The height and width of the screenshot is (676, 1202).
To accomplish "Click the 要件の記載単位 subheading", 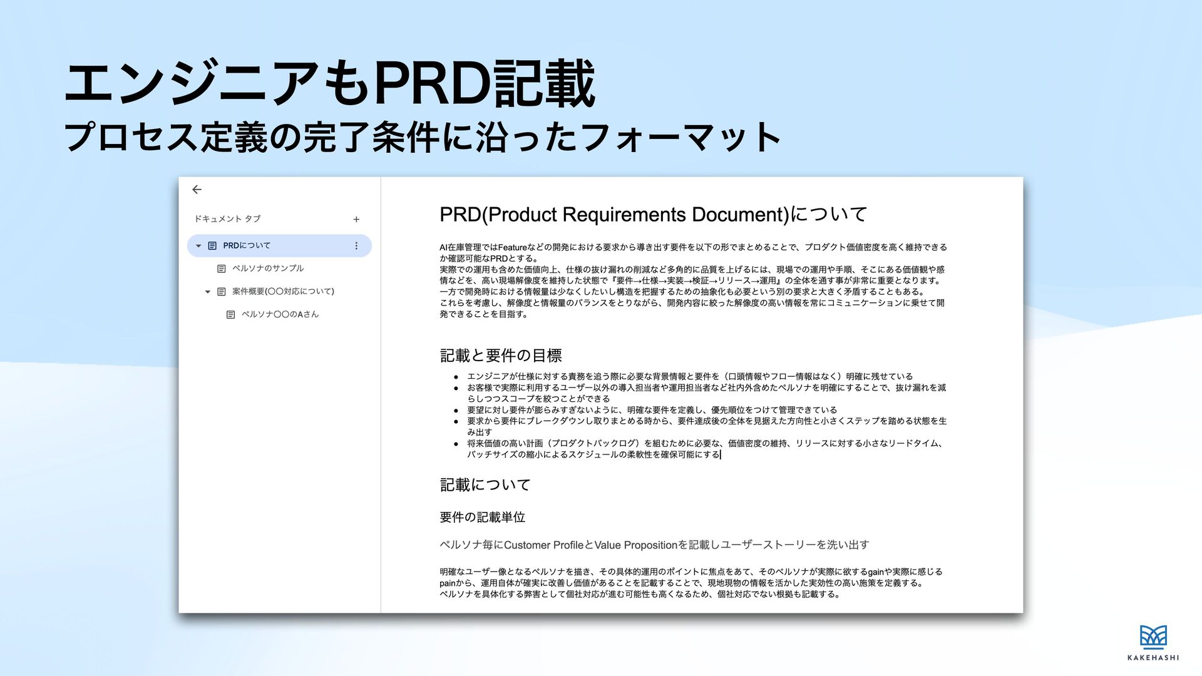I will click(x=482, y=517).
